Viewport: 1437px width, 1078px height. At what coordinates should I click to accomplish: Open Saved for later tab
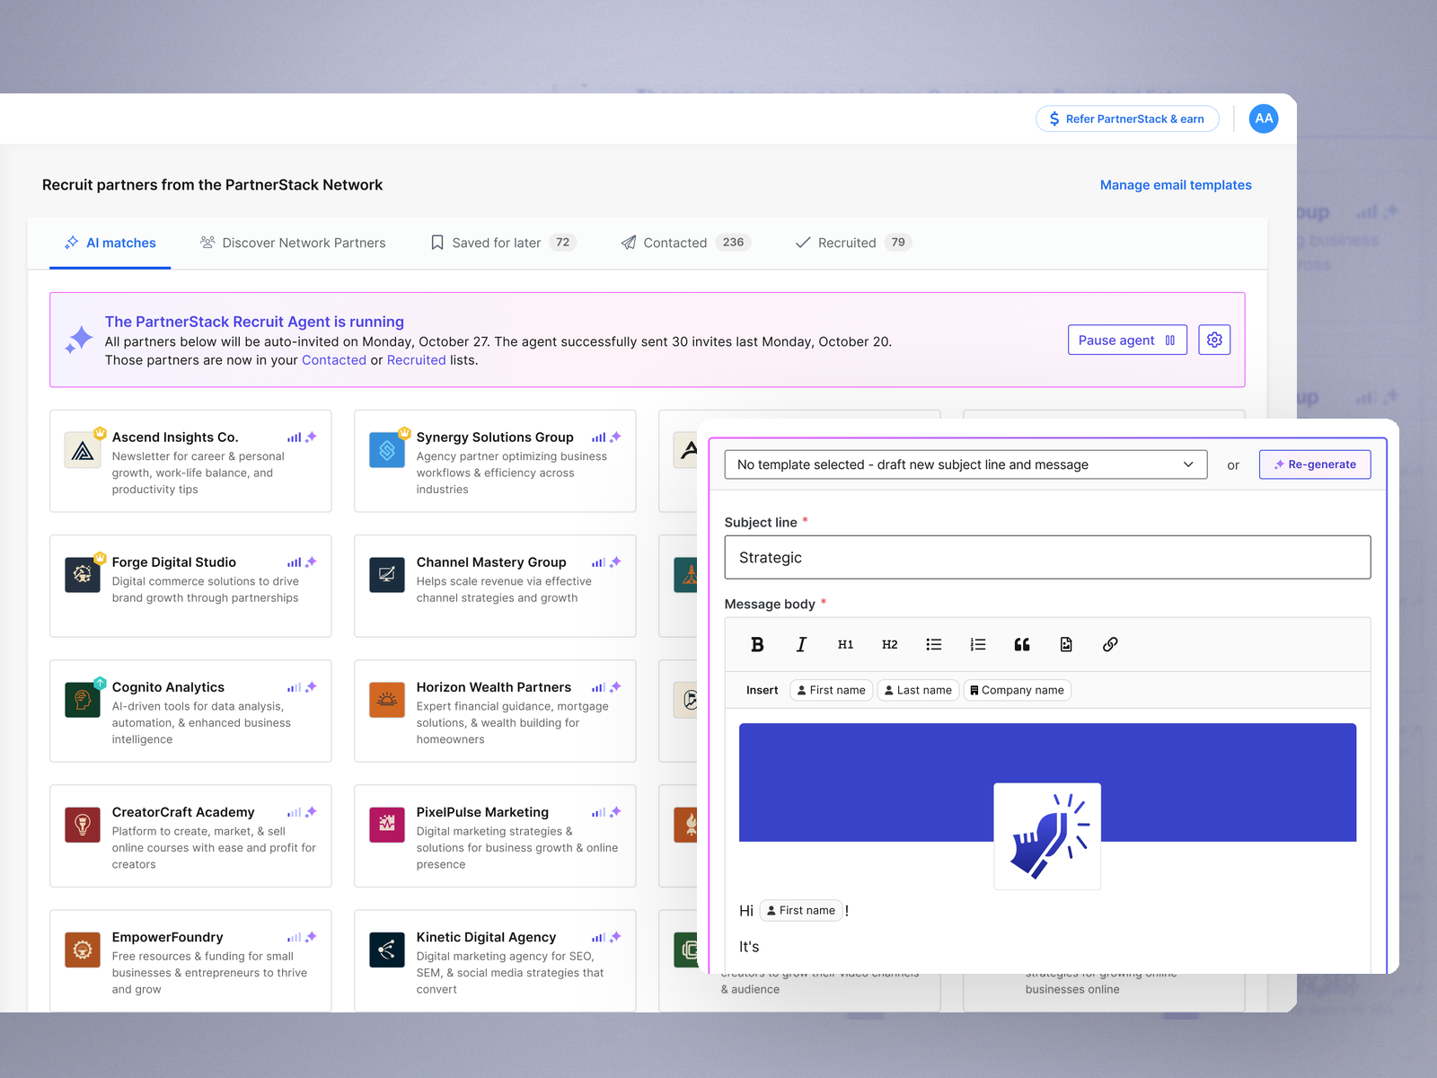click(x=503, y=243)
